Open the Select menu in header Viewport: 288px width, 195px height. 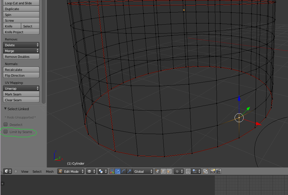[x=37, y=172]
